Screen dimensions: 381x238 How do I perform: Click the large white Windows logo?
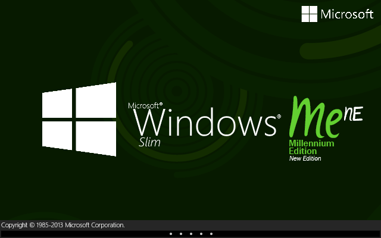79,119
